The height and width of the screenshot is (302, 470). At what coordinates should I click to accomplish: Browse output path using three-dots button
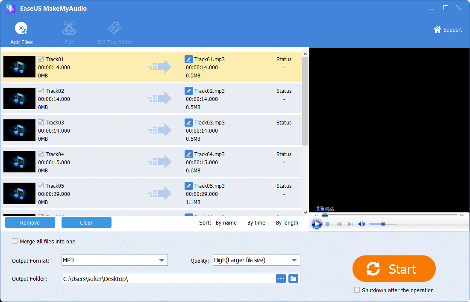(281, 279)
